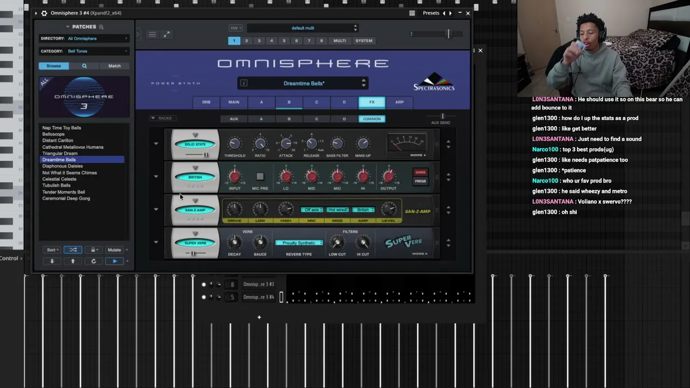Open the plugin settings gear icon
690x388 pixels.
(44, 13)
